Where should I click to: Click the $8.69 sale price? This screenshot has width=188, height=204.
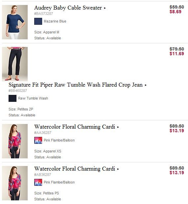(175, 12)
